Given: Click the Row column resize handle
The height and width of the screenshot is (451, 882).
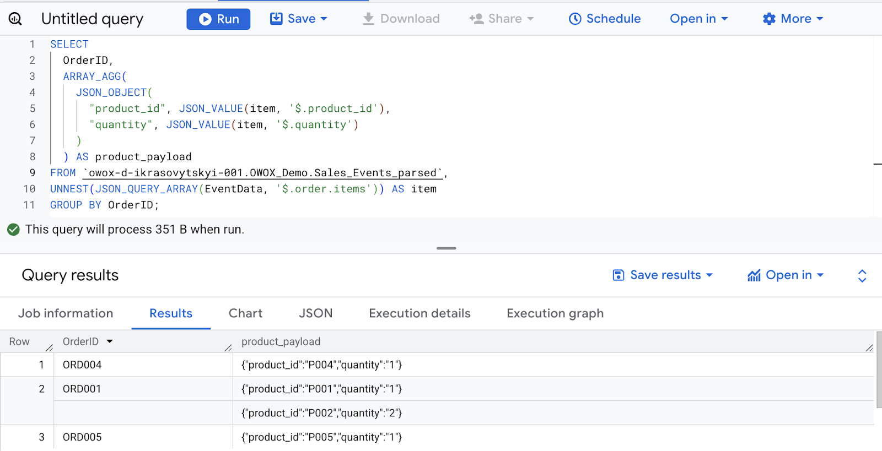Looking at the screenshot, I should [49, 347].
